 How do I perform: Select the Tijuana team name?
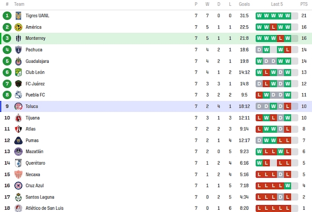[33, 118]
